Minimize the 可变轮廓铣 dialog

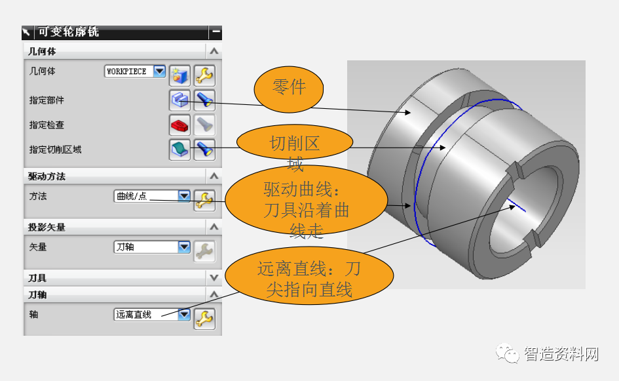215,30
